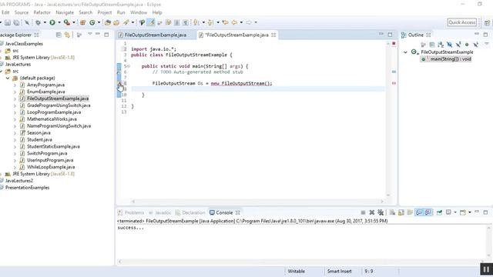Image resolution: width=493 pixels, height=277 pixels.
Task: Toggle the Mark Occurrences toolbar button
Action: [151, 22]
